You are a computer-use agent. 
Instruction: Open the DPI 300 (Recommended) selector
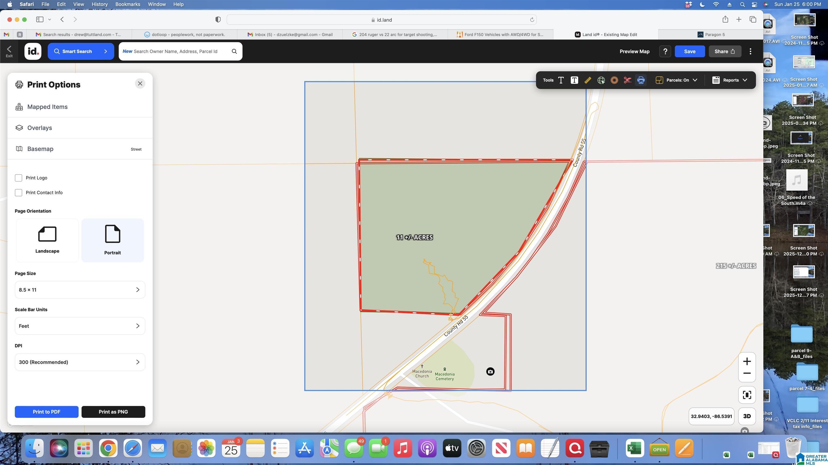[80, 362]
